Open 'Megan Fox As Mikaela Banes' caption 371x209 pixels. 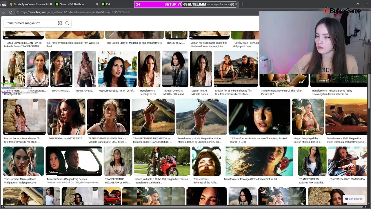pyautogui.click(x=201, y=92)
